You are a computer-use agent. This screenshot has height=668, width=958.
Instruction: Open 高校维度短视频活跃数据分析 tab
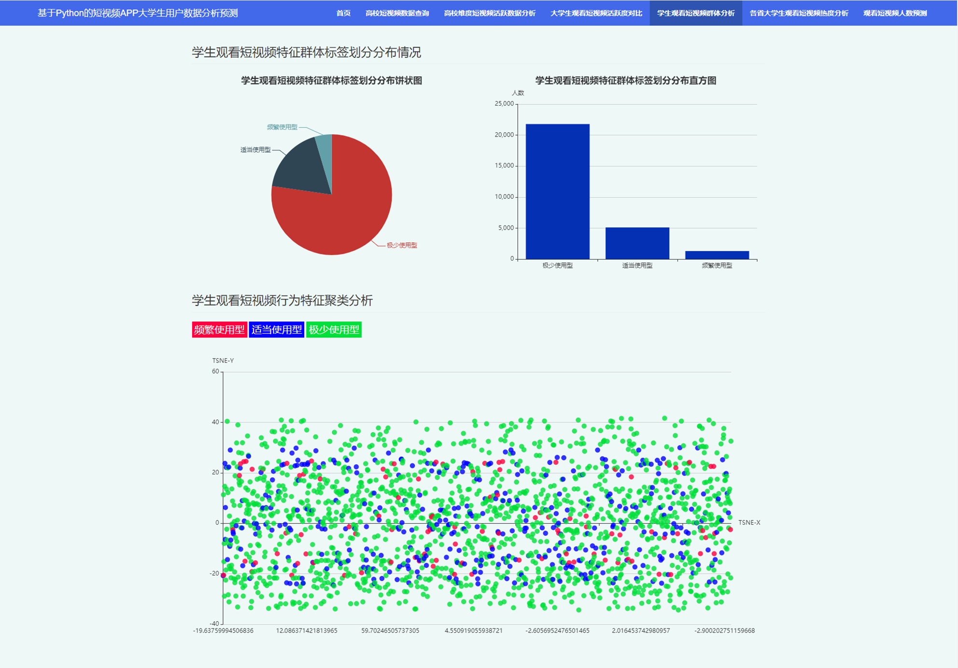click(x=489, y=13)
